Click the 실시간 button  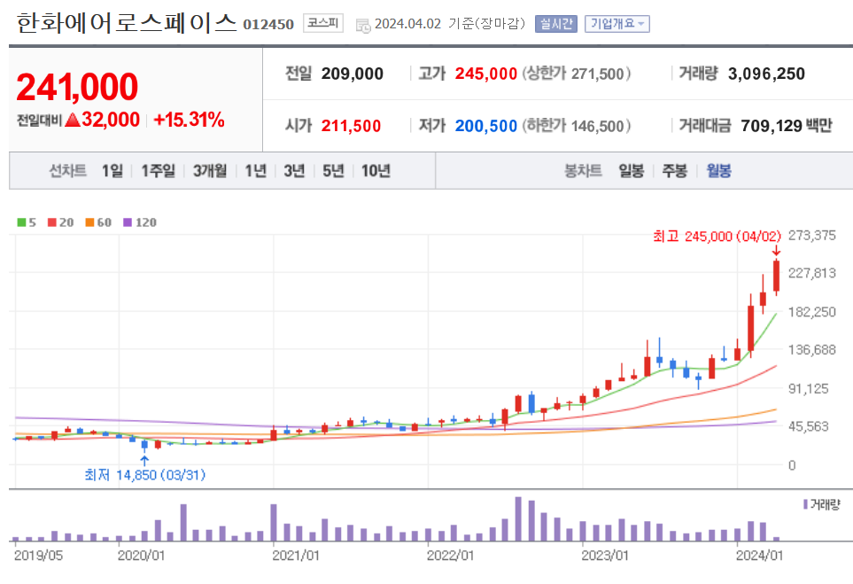pyautogui.click(x=555, y=24)
